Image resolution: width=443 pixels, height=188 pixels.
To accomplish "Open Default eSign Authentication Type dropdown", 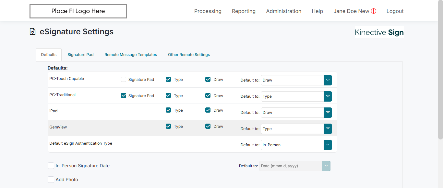I will (x=328, y=145).
